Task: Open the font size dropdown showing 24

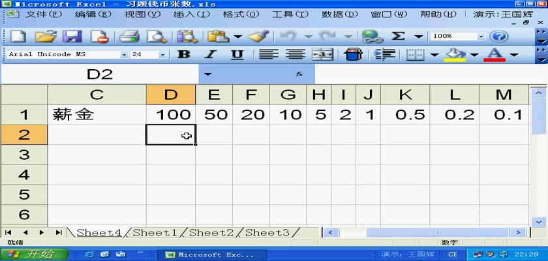Action: point(162,55)
